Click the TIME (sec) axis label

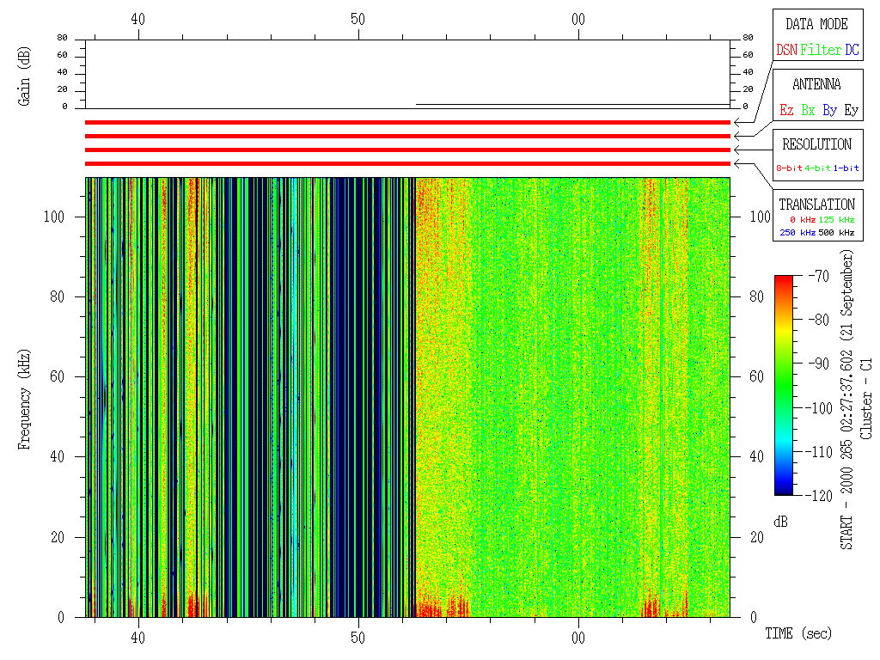(798, 634)
